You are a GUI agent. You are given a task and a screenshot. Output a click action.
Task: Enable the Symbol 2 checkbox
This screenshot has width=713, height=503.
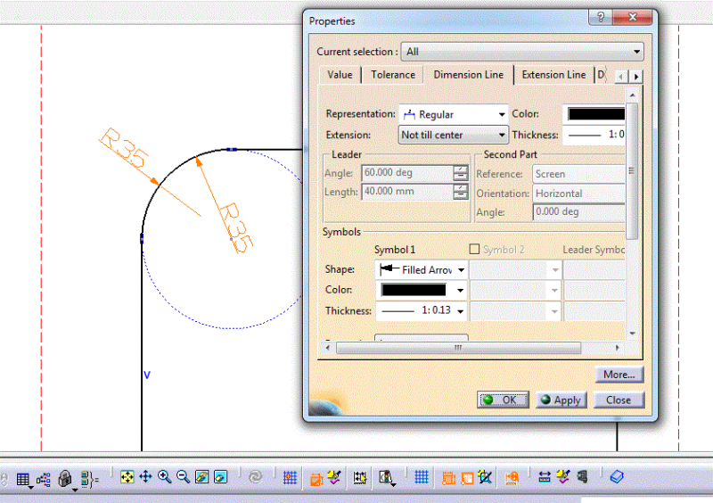point(474,249)
